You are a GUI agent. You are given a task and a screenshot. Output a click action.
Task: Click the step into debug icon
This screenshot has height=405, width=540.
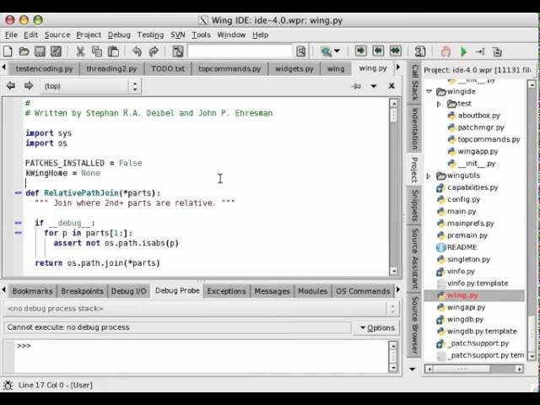click(x=480, y=51)
